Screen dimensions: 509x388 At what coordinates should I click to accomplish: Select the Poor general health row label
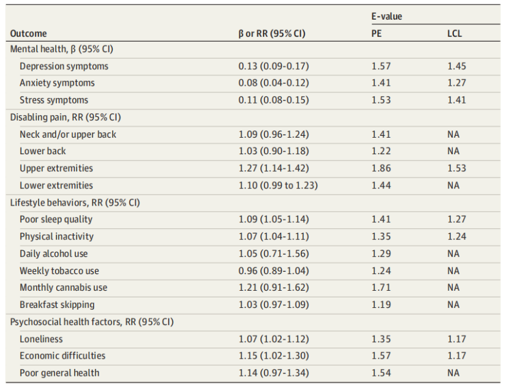coord(58,373)
